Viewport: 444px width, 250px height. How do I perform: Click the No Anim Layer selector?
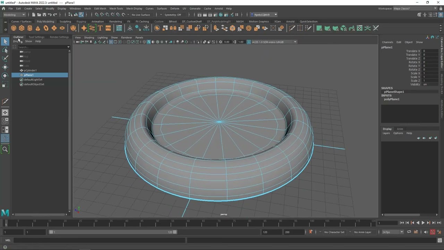[362, 232]
